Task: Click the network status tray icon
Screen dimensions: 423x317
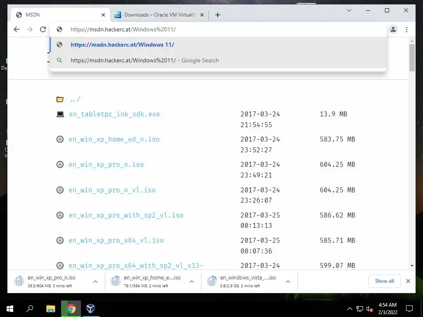Action: (360, 309)
